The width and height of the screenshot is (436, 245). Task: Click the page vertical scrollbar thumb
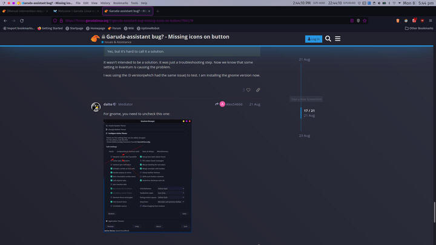434,212
